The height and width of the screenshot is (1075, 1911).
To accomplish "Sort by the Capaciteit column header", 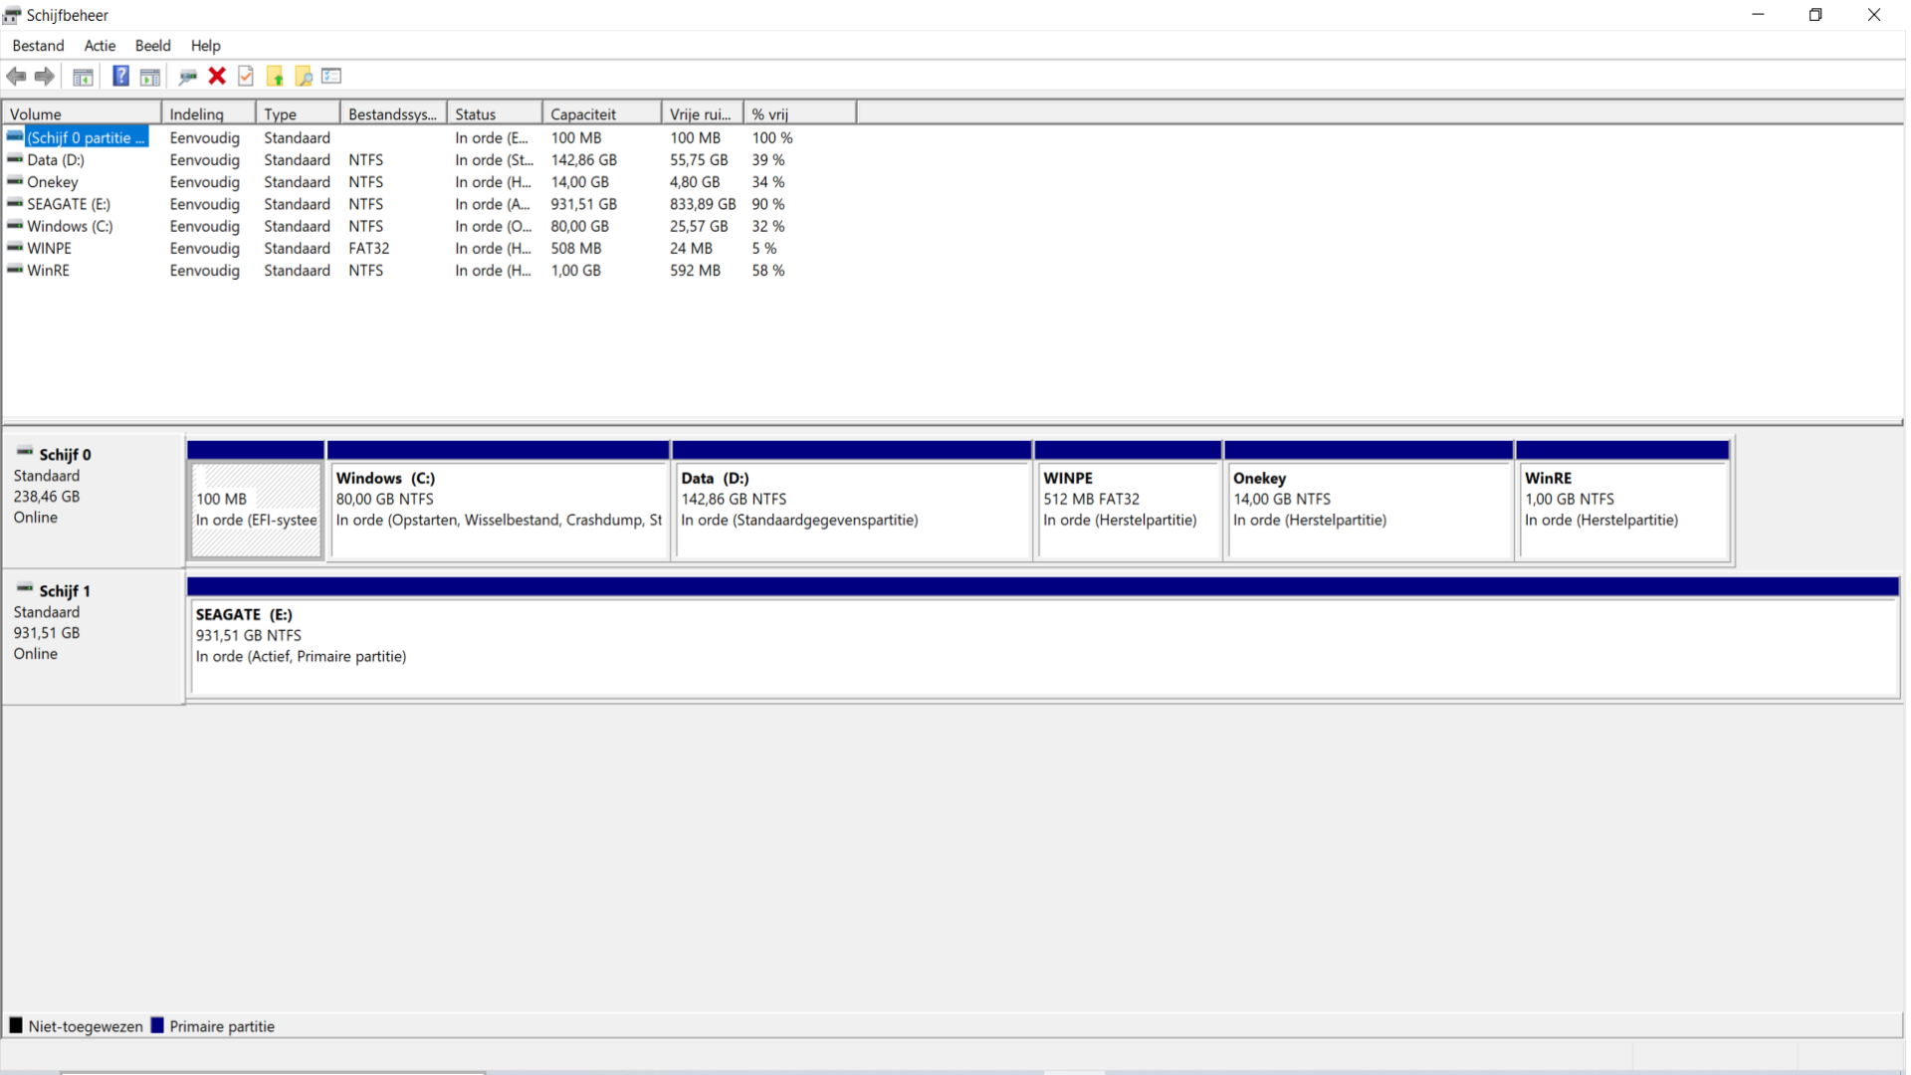I will coord(602,113).
